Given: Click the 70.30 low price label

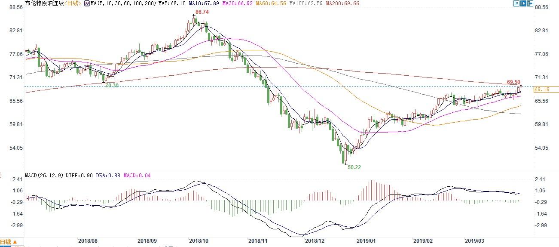Looking at the screenshot, I should [x=112, y=85].
